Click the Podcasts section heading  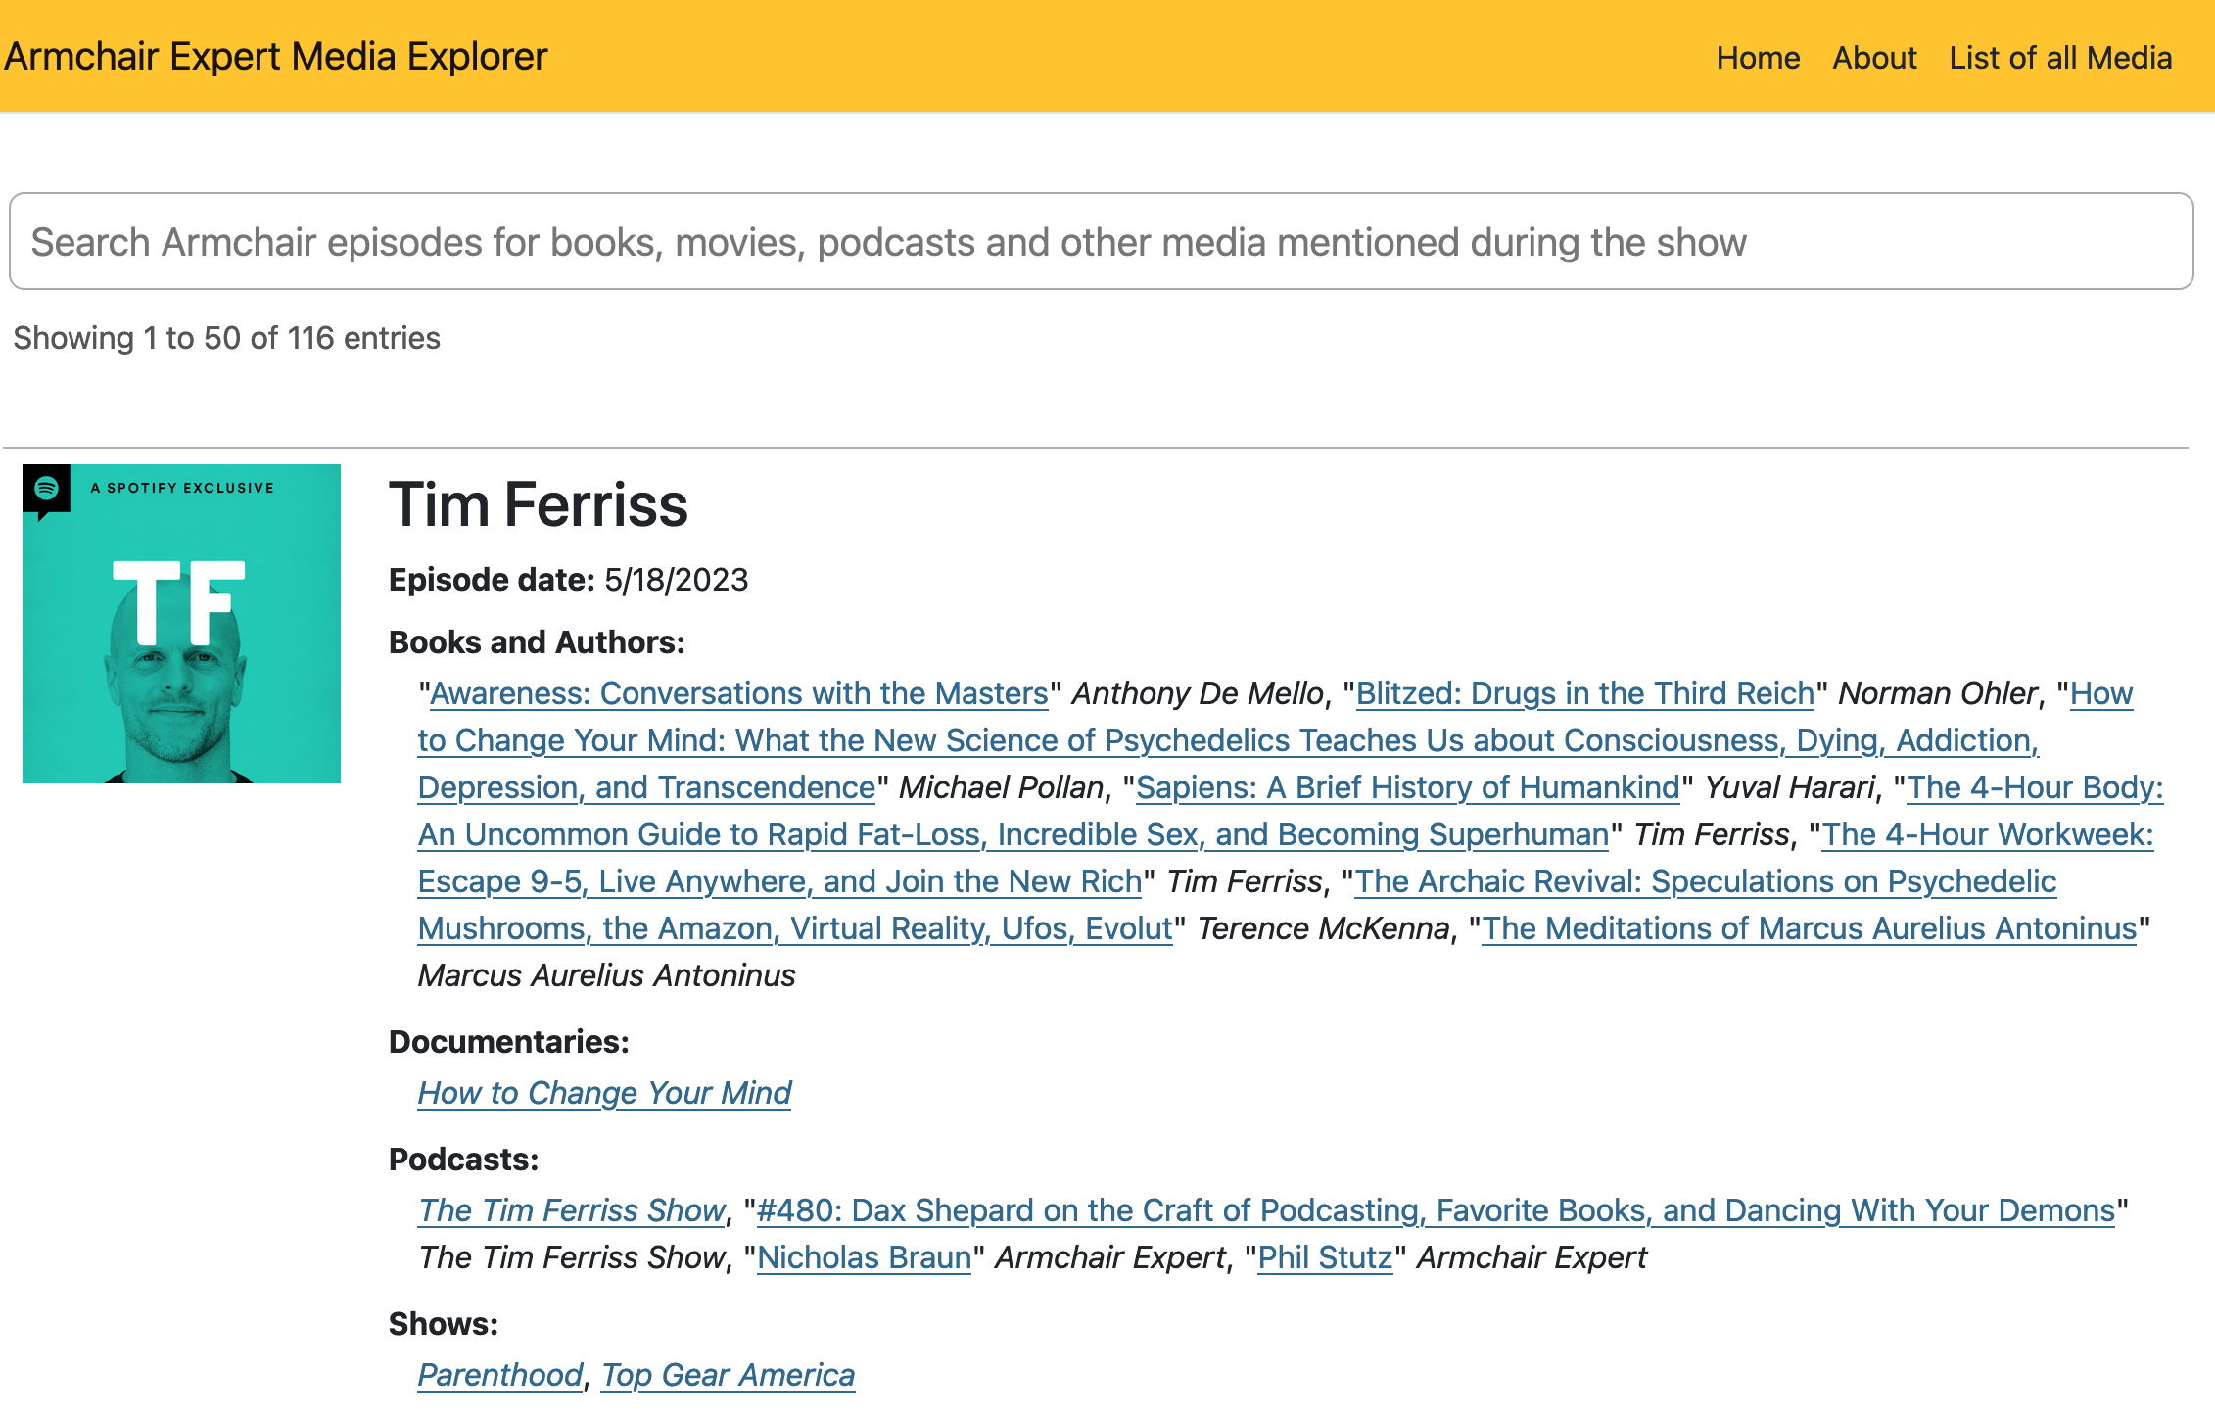tap(464, 1160)
